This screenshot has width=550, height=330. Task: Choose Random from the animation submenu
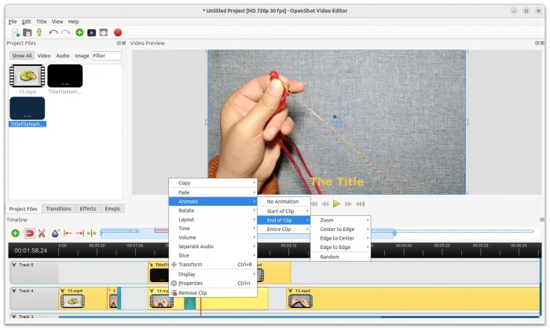pos(330,257)
